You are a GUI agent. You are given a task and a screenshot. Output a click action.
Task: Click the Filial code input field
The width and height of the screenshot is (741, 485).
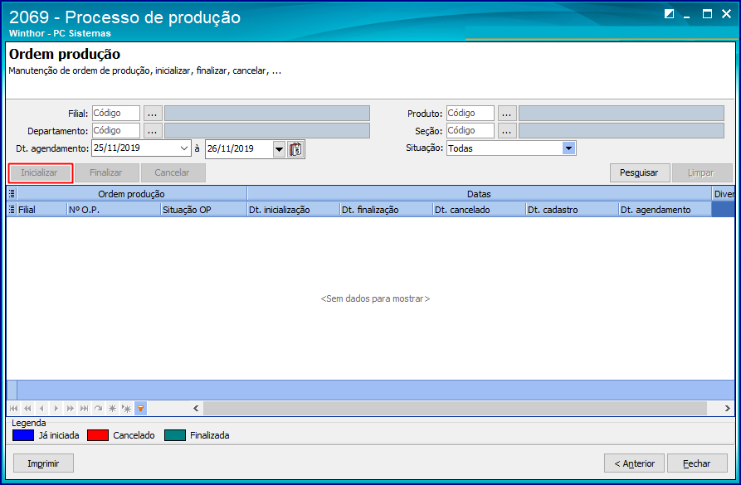coord(116,114)
